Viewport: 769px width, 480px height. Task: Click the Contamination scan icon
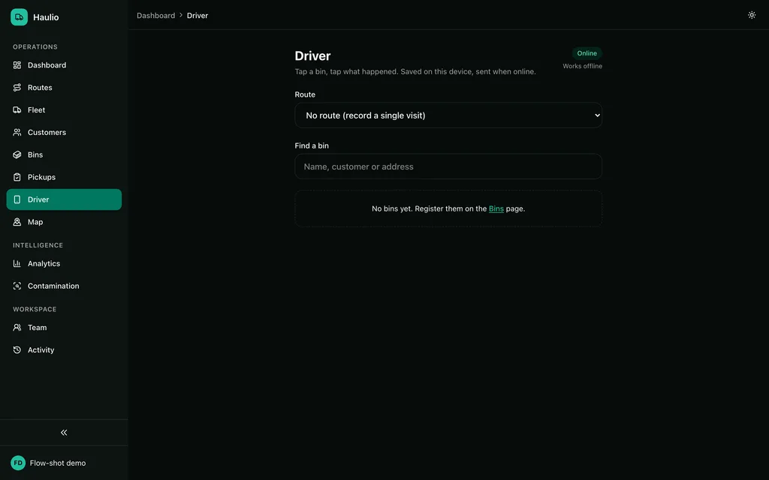pos(17,286)
